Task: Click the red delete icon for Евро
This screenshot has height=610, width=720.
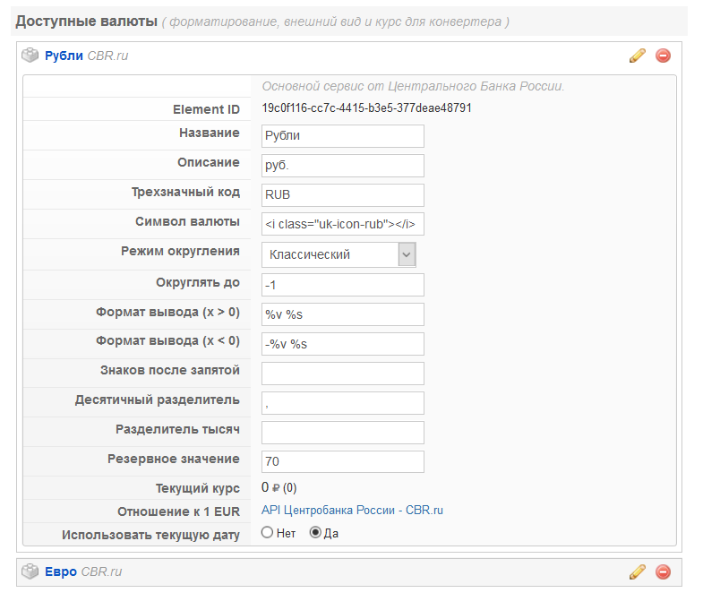Action: (x=663, y=571)
